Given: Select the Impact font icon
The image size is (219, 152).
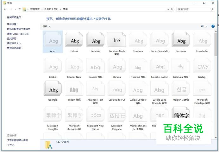Looking at the screenshot, I should [74, 88].
